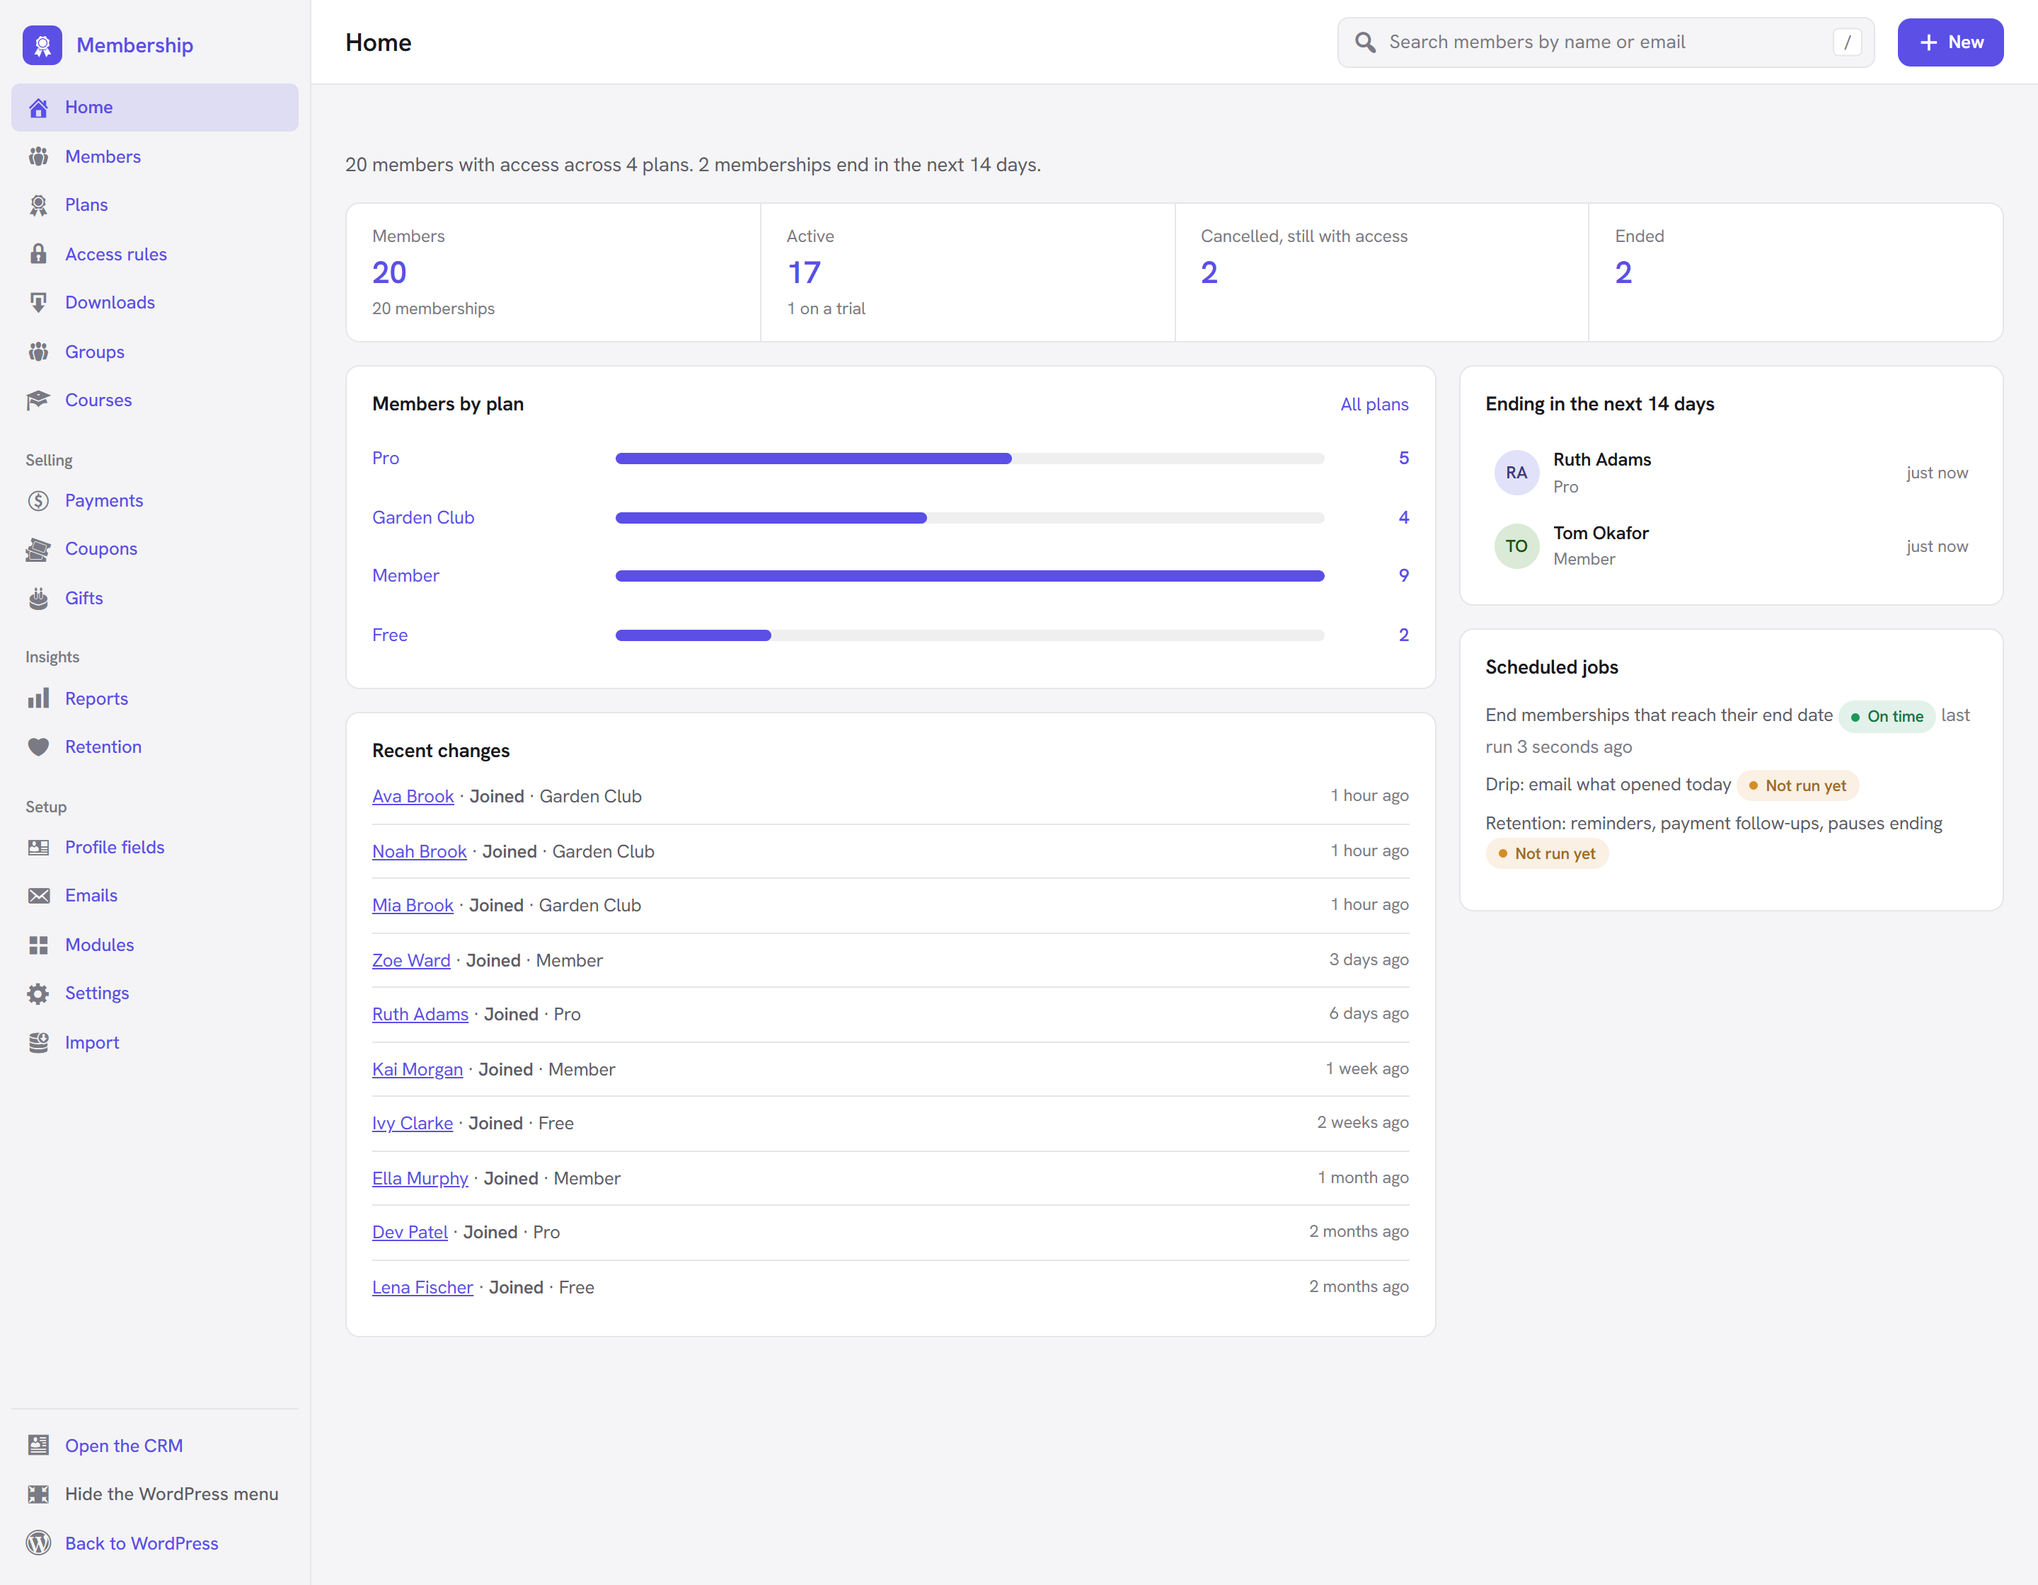Click the Pro plan progress bar

coord(969,458)
